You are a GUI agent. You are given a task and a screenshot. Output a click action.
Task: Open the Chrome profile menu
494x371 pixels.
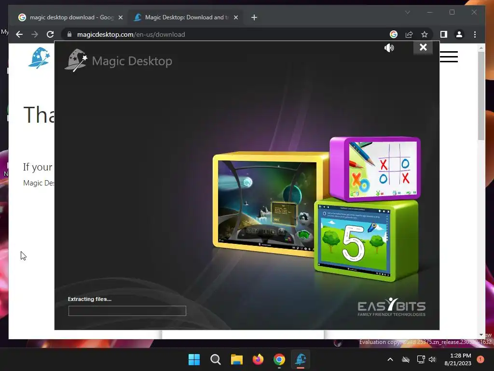click(459, 34)
